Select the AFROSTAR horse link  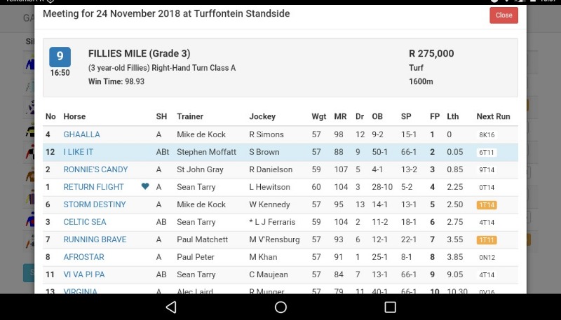click(83, 257)
